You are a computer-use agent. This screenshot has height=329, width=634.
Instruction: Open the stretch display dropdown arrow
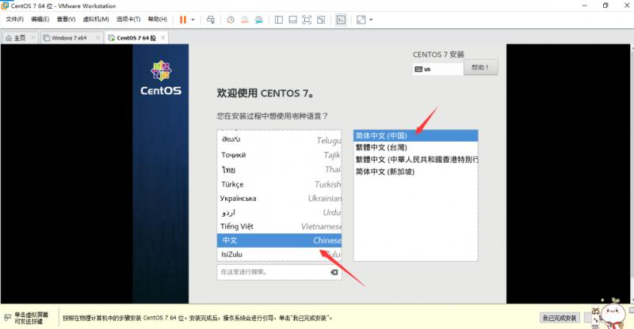pos(371,20)
